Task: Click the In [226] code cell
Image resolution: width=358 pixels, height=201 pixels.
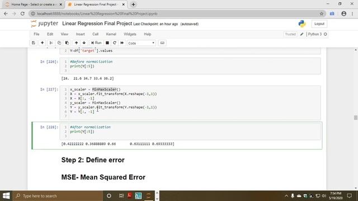Action: (x=190, y=66)
